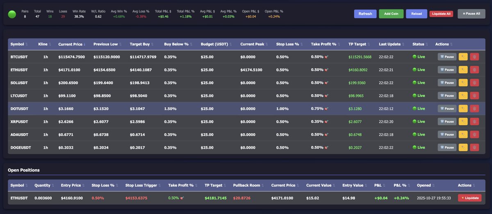
Task: Toggle Pause for SOLUSDT
Action: coord(447,83)
